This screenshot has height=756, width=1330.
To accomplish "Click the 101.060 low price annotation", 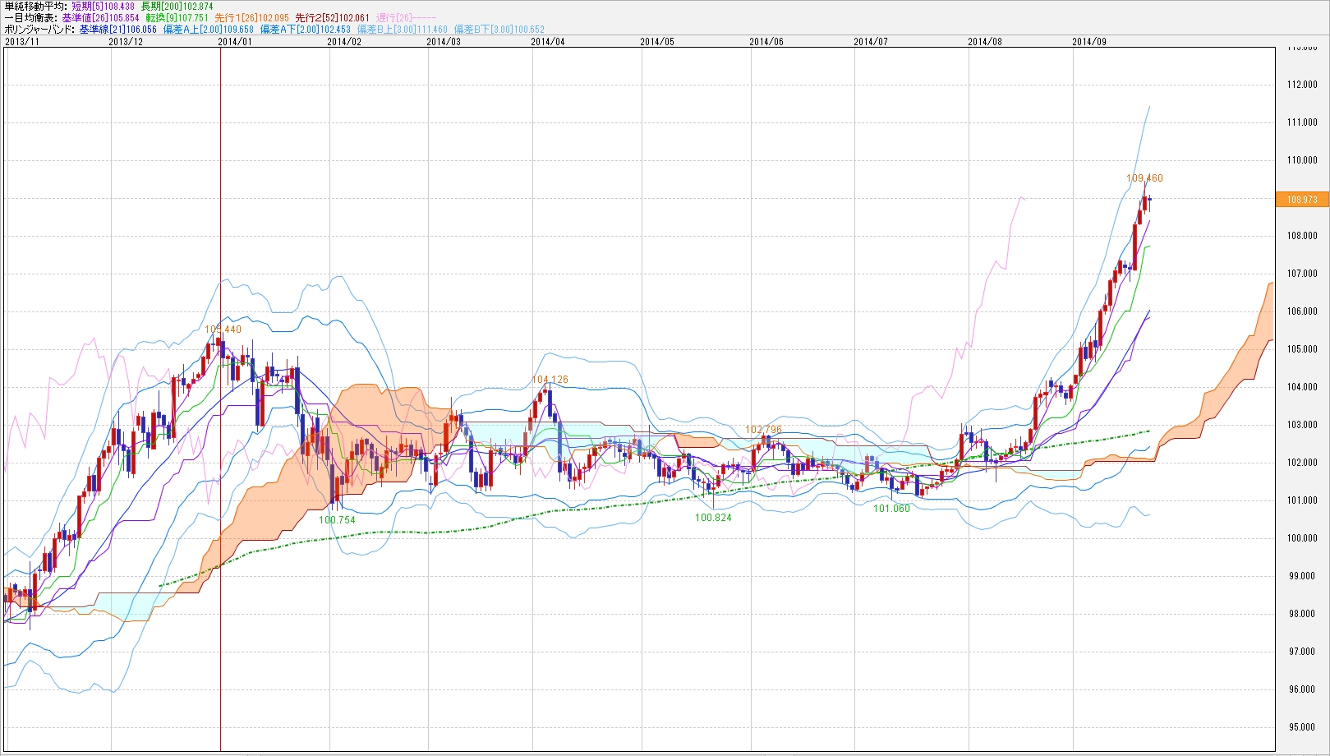I will point(891,509).
